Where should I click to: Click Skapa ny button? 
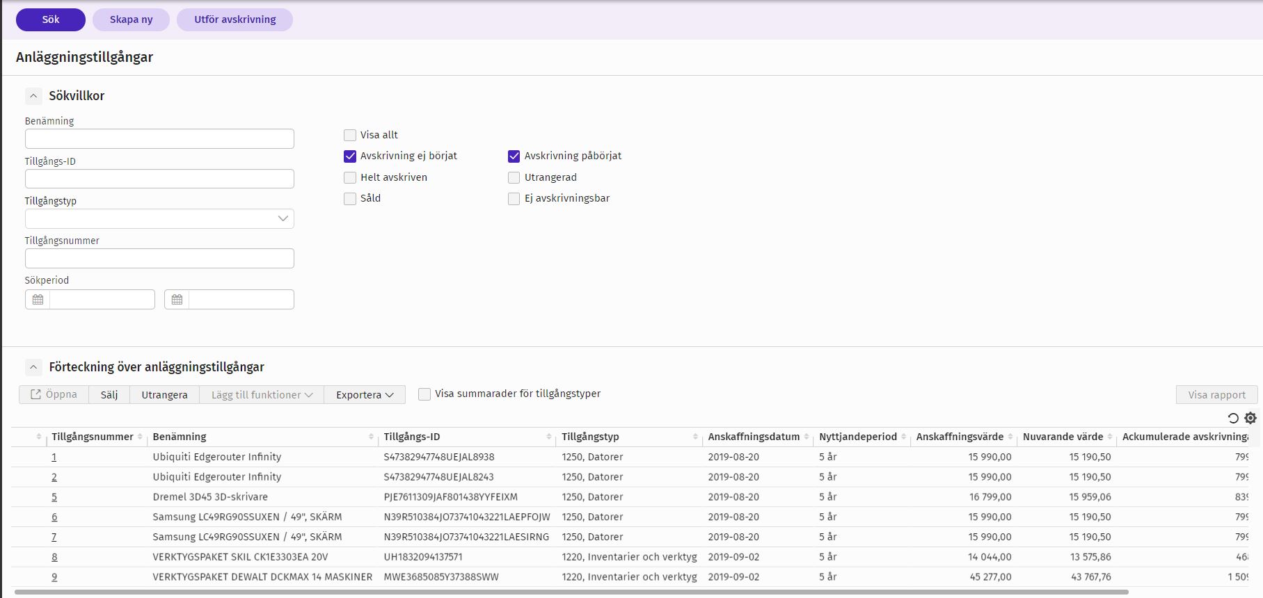tap(131, 19)
